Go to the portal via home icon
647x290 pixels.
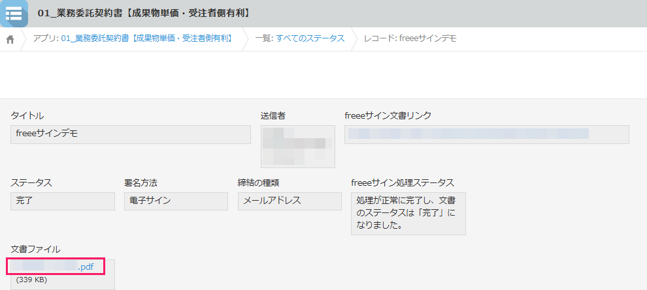[10, 39]
